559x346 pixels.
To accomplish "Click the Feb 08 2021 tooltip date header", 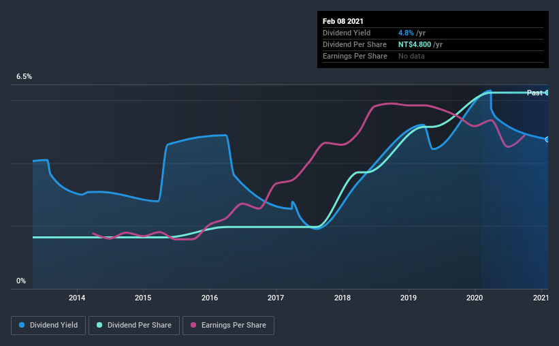I will click(343, 21).
